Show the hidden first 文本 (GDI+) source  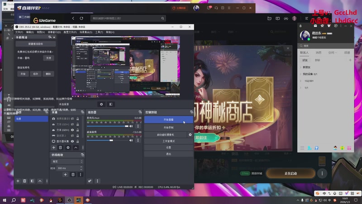(72, 124)
